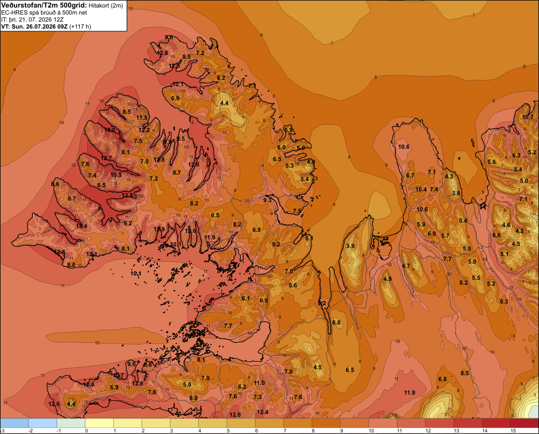Select the 6.3 temperature label
The width and height of the screenshot is (539, 434).
pos(516,155)
